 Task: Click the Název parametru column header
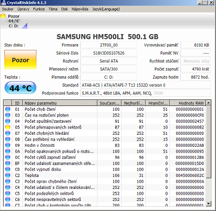pyautogui.click(x=60, y=103)
